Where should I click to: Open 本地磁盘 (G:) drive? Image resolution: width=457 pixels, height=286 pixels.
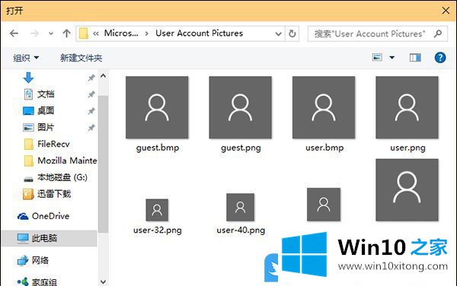[62, 177]
